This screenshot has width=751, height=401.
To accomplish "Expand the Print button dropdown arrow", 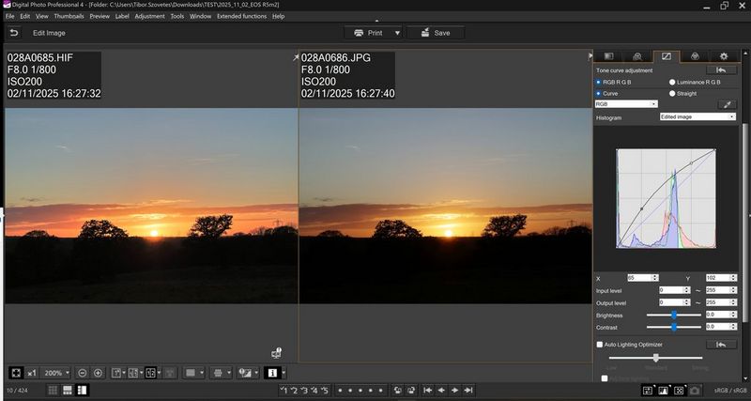I will pos(397,33).
